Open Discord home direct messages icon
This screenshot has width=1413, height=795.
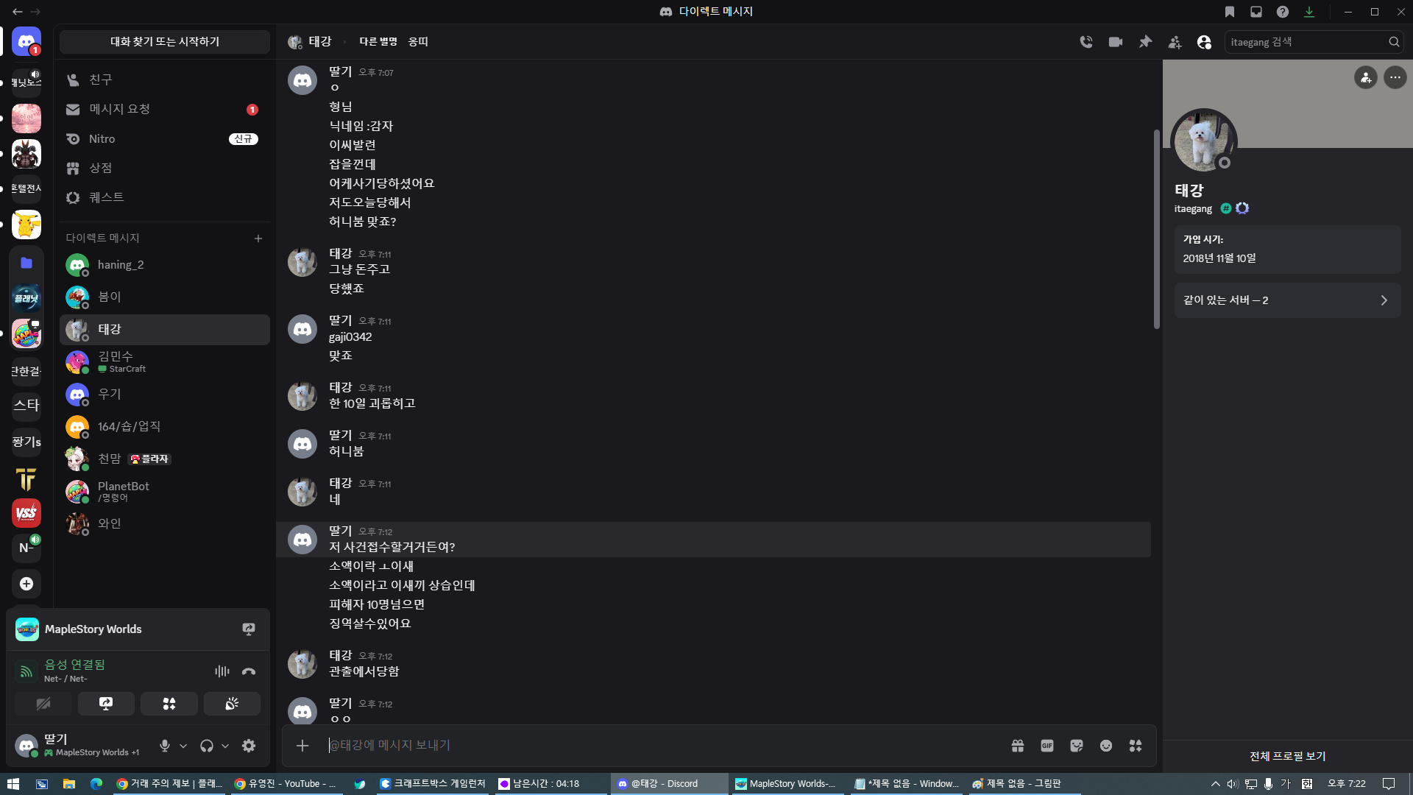click(26, 42)
